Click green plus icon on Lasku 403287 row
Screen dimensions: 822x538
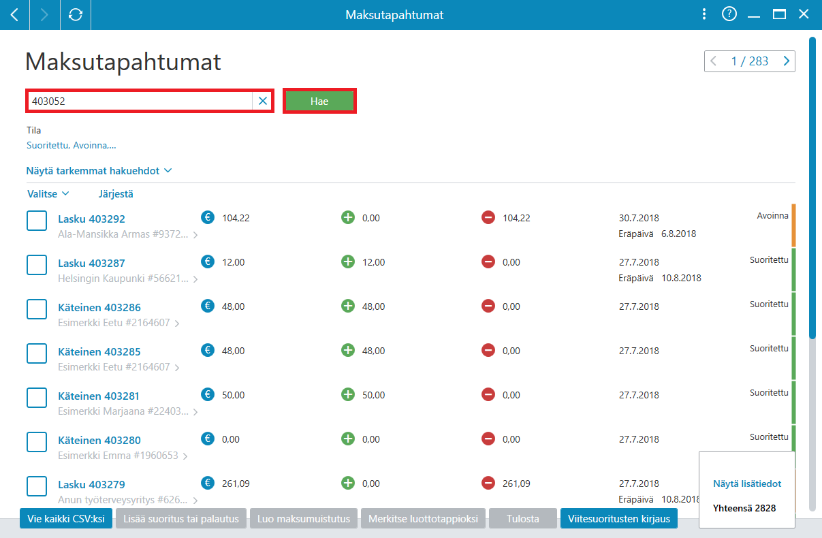(x=348, y=262)
